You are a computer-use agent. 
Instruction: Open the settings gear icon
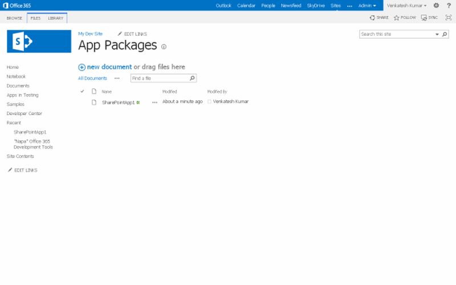click(x=436, y=5)
